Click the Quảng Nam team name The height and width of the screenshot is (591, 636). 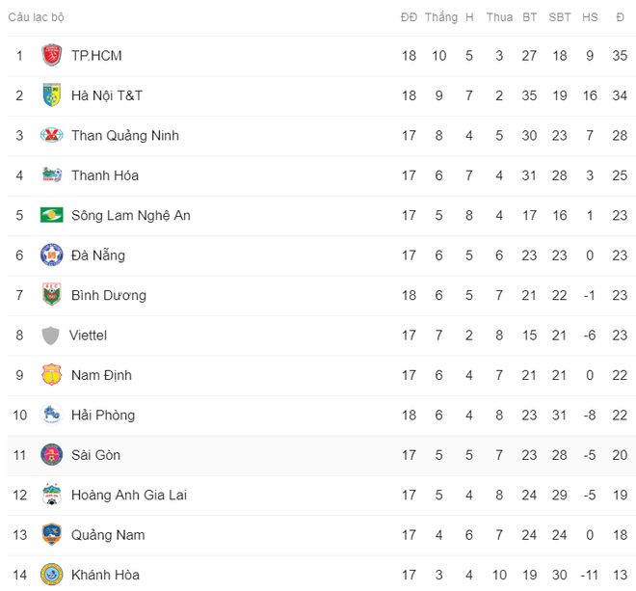pyautogui.click(x=108, y=535)
